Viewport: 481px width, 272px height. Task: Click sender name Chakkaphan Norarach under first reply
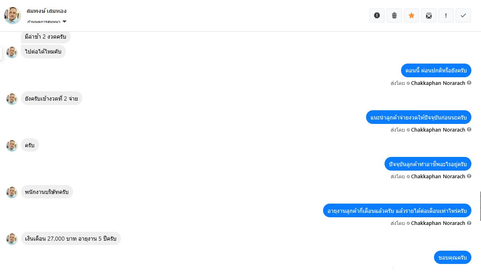438,83
